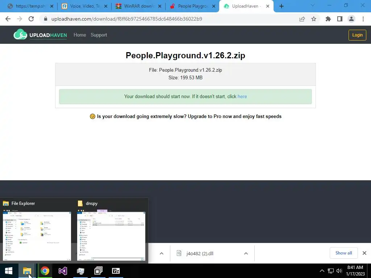371x278 pixels.
Task: Click Chrome icon in taskbar
Action: [x=45, y=271]
